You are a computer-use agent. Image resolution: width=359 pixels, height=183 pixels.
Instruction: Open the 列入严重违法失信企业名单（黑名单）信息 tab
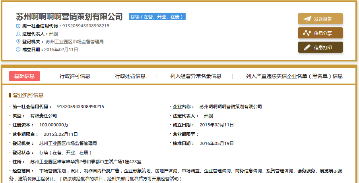pyautogui.click(x=294, y=76)
